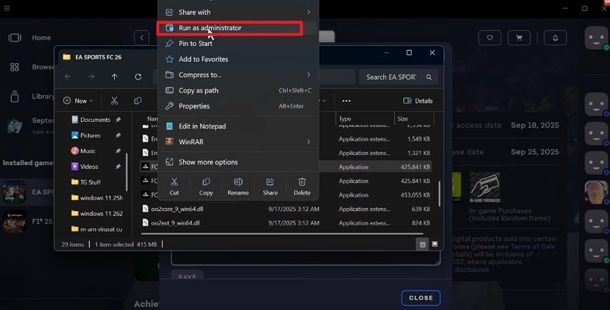
Task: Switch to large thumbnails view icon
Action: coord(435,244)
